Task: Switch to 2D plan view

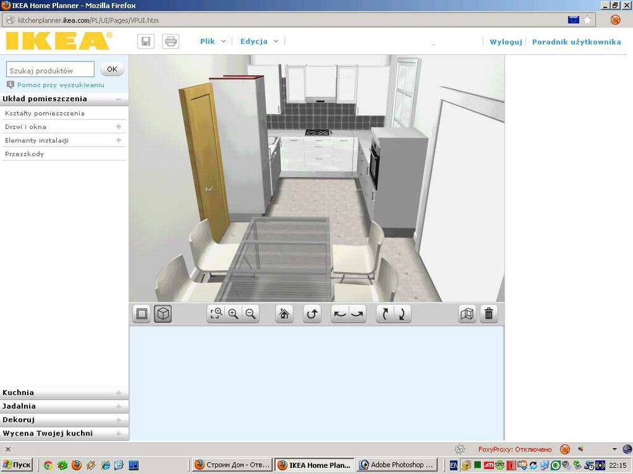Action: point(142,314)
